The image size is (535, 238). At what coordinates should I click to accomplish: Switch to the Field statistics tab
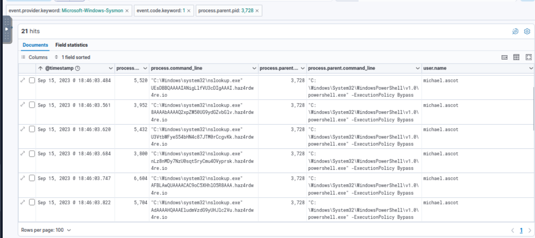tap(72, 45)
